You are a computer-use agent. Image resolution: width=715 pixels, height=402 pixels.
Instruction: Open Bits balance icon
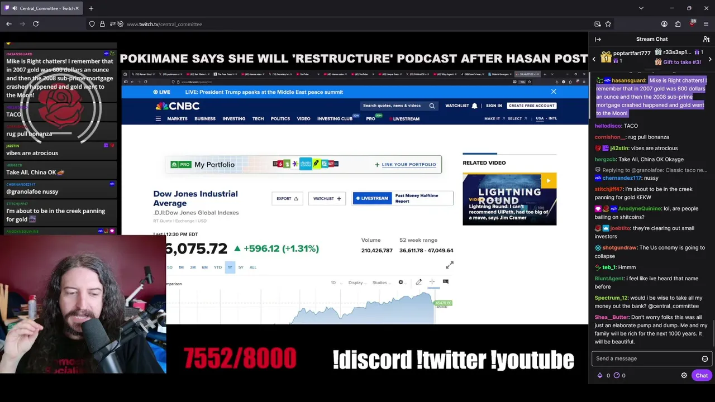point(600,375)
